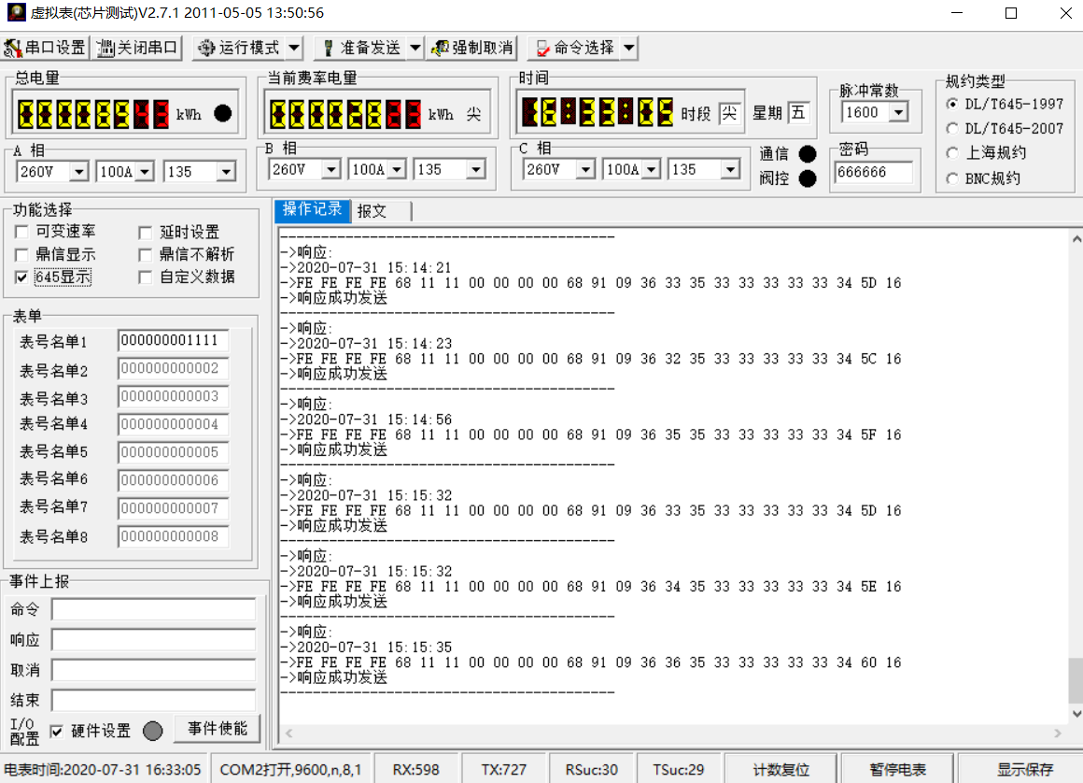Select the 操作记录 tab
Screen dimensions: 1083x783
[x=311, y=210]
